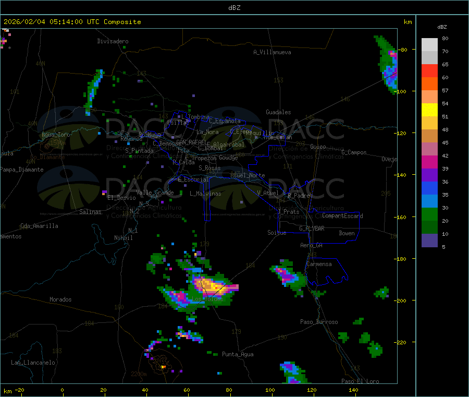Click the S_Rosas label

click(209, 168)
